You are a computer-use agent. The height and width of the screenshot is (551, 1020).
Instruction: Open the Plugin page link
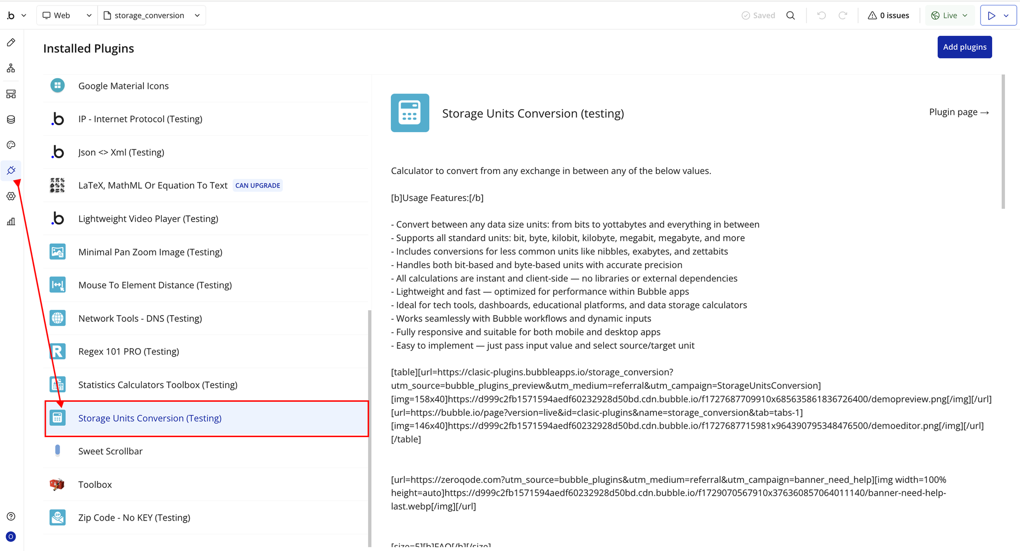959,112
